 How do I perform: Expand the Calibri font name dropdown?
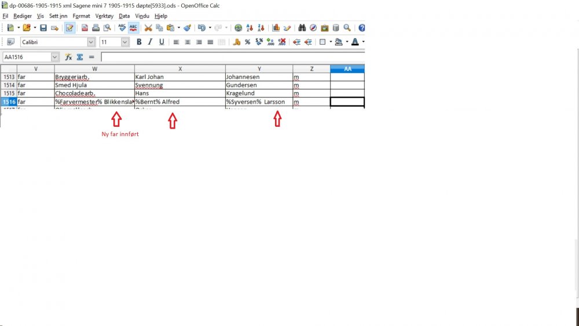coord(91,42)
